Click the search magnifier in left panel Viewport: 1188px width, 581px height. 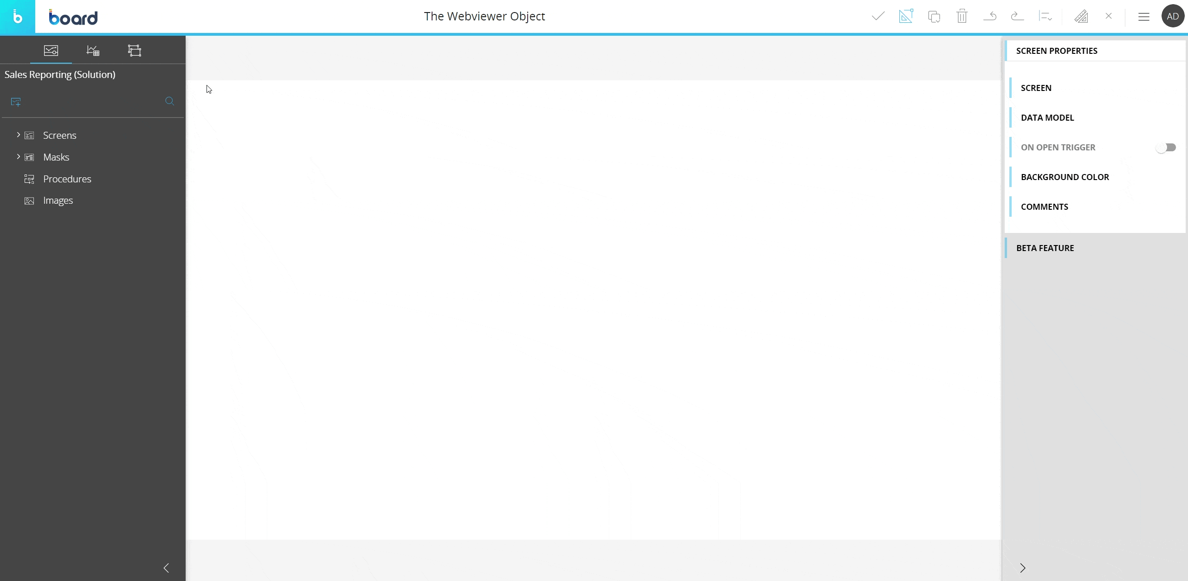pyautogui.click(x=169, y=101)
